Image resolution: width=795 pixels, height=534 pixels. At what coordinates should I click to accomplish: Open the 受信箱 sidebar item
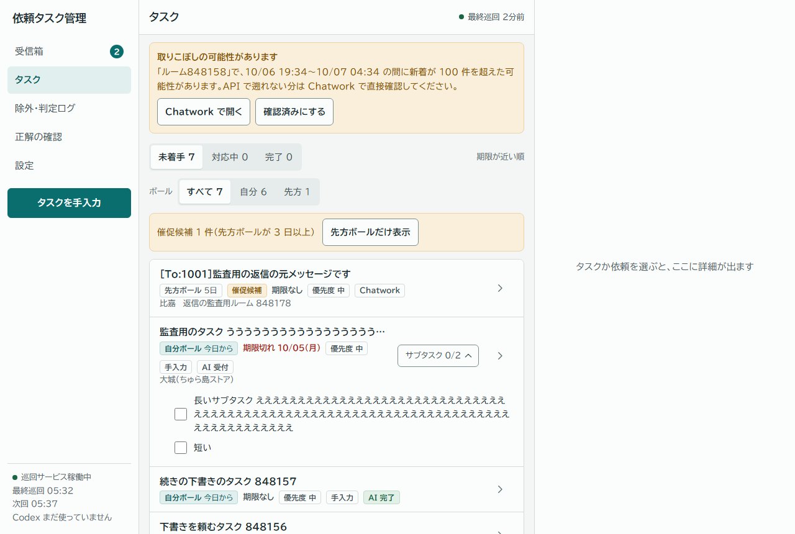coord(69,52)
